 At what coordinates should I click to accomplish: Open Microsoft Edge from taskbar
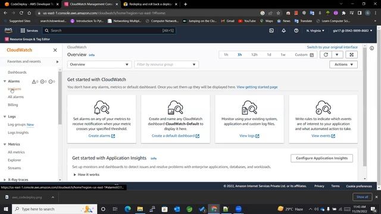[x=128, y=209]
